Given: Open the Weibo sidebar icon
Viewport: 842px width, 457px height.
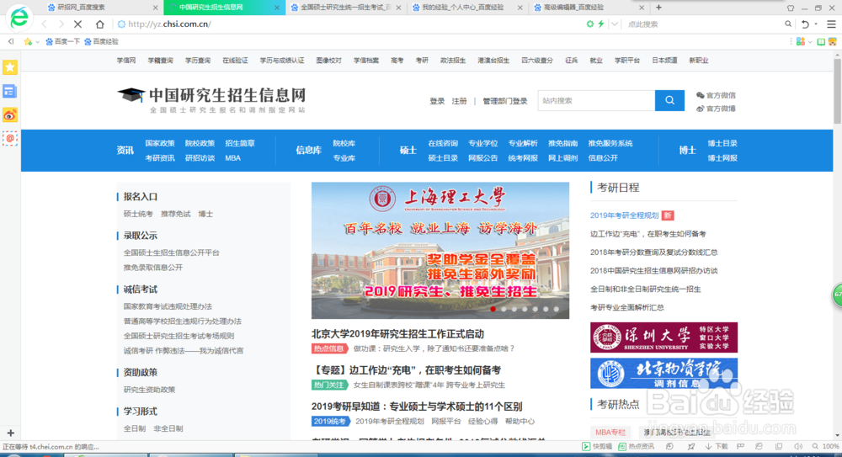Looking at the screenshot, I should pyautogui.click(x=9, y=115).
